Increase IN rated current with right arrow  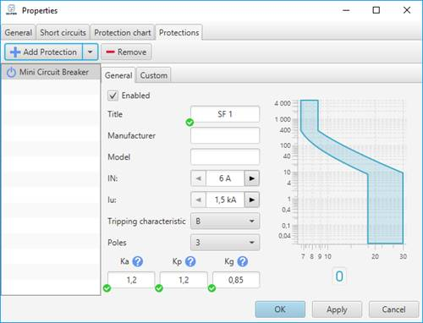pos(252,178)
